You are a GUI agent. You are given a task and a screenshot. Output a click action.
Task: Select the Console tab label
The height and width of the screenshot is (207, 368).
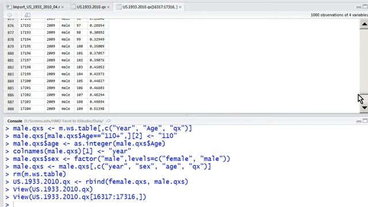[14, 121]
